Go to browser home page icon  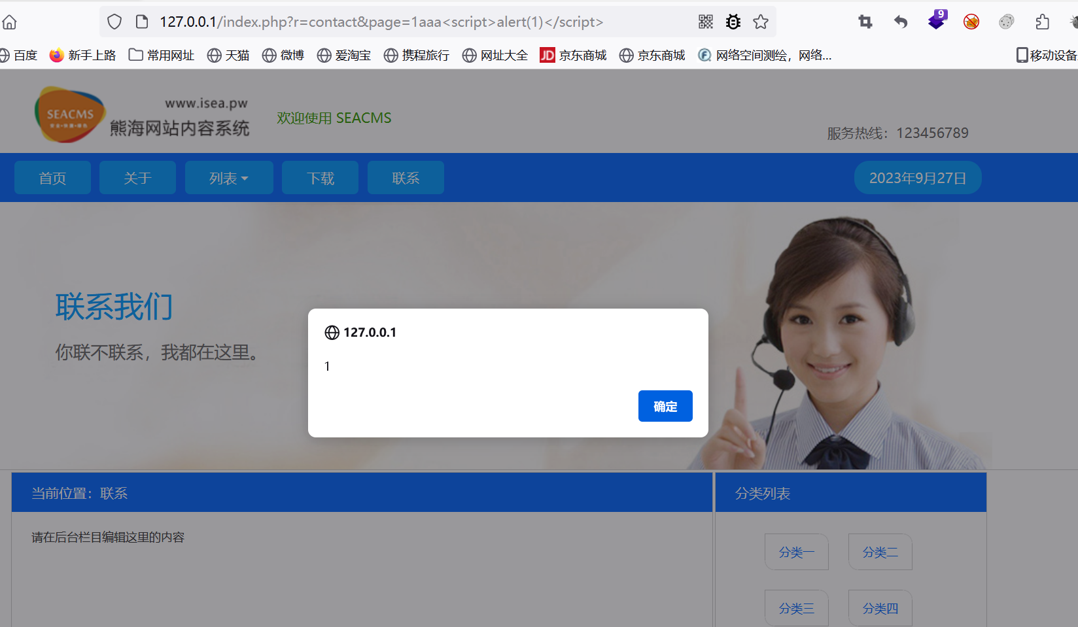(9, 22)
